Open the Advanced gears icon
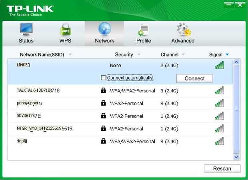 (184, 30)
